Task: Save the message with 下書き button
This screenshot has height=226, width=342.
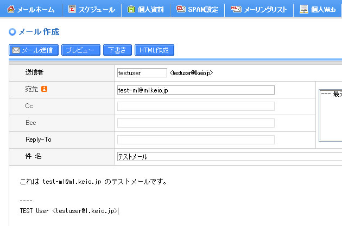Action: coord(117,50)
